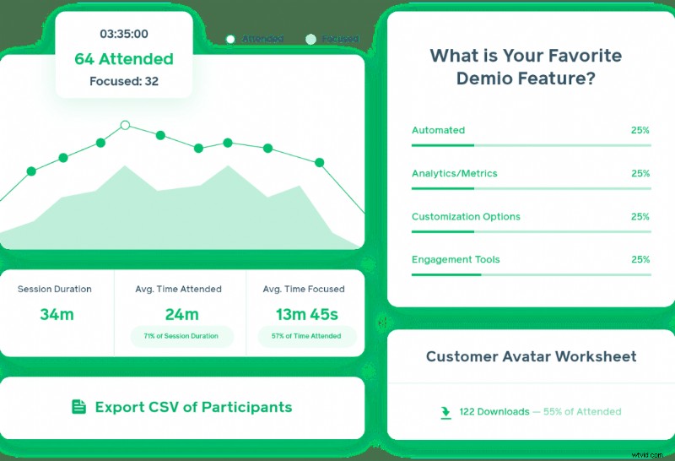Click the 57% of Time Attended badge
Image resolution: width=675 pixels, height=461 pixels.
[306, 336]
